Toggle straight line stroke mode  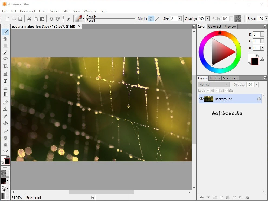[x=157, y=19]
